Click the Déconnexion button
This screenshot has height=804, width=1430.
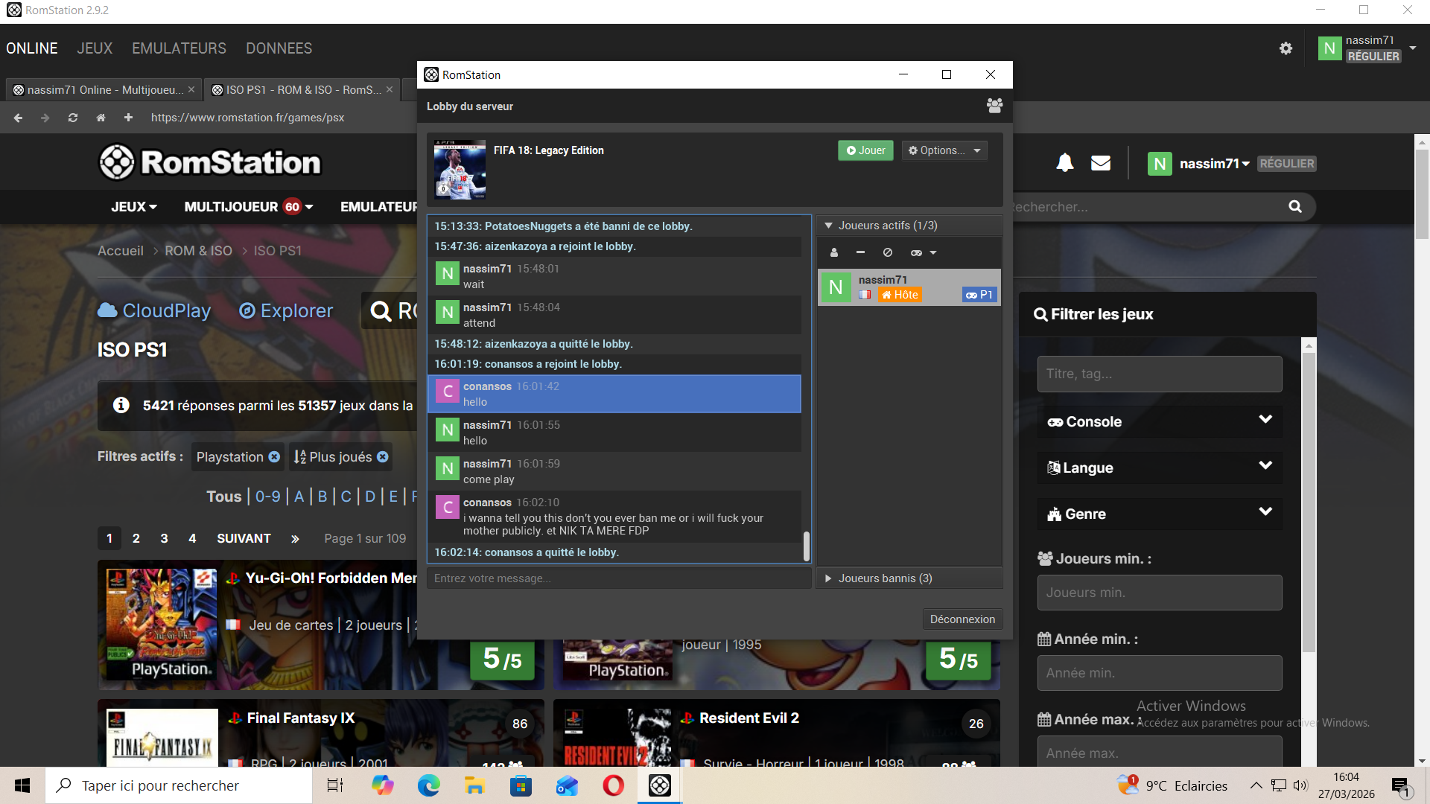tap(962, 619)
